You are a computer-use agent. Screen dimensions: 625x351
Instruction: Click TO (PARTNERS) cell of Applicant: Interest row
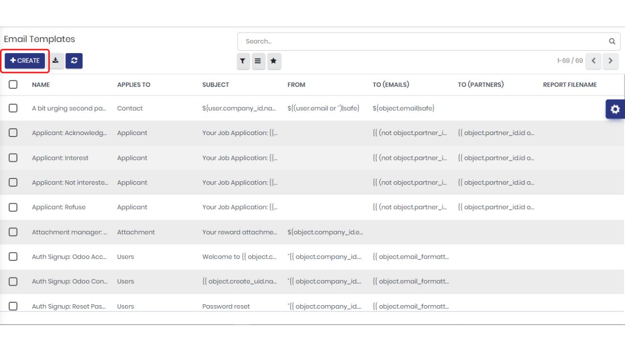click(x=496, y=158)
